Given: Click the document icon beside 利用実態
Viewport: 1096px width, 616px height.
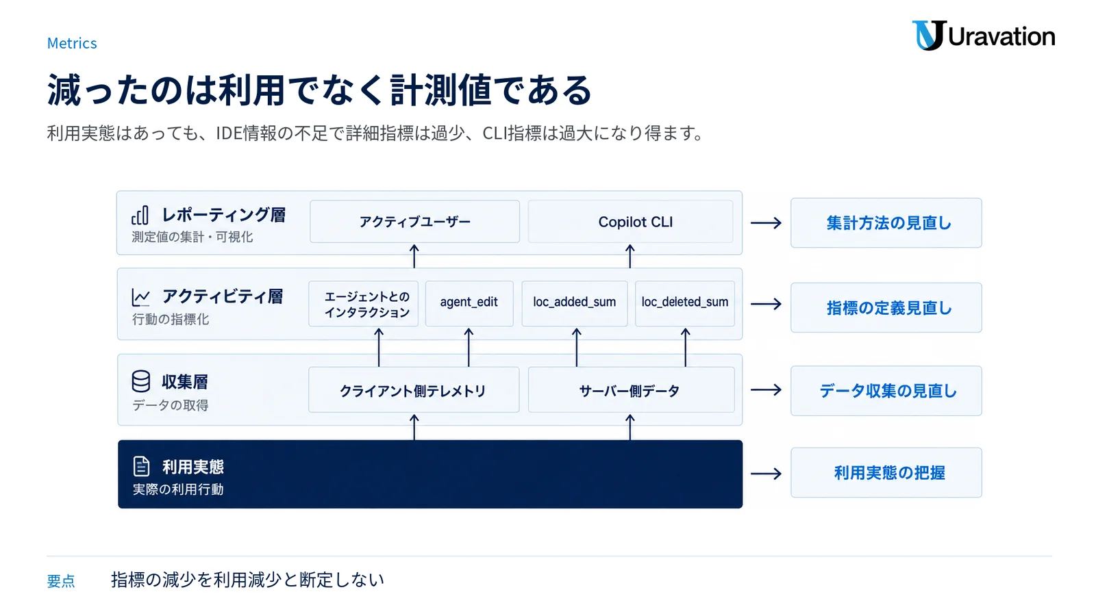Looking at the screenshot, I should pos(141,466).
